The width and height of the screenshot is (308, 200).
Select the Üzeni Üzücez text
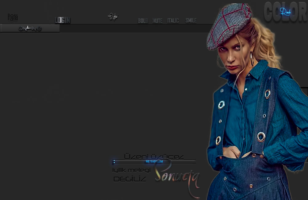(154, 157)
